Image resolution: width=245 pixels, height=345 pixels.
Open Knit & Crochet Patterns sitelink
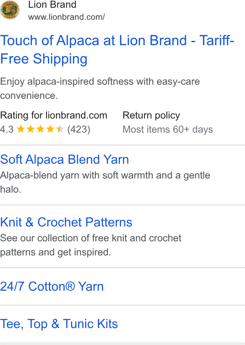coord(66,222)
